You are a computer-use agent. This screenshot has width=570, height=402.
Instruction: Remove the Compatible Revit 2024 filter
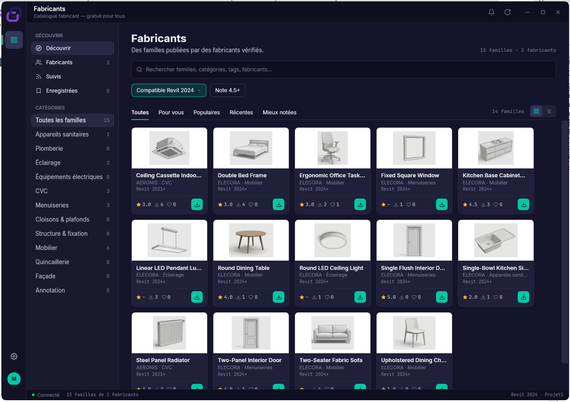click(199, 90)
